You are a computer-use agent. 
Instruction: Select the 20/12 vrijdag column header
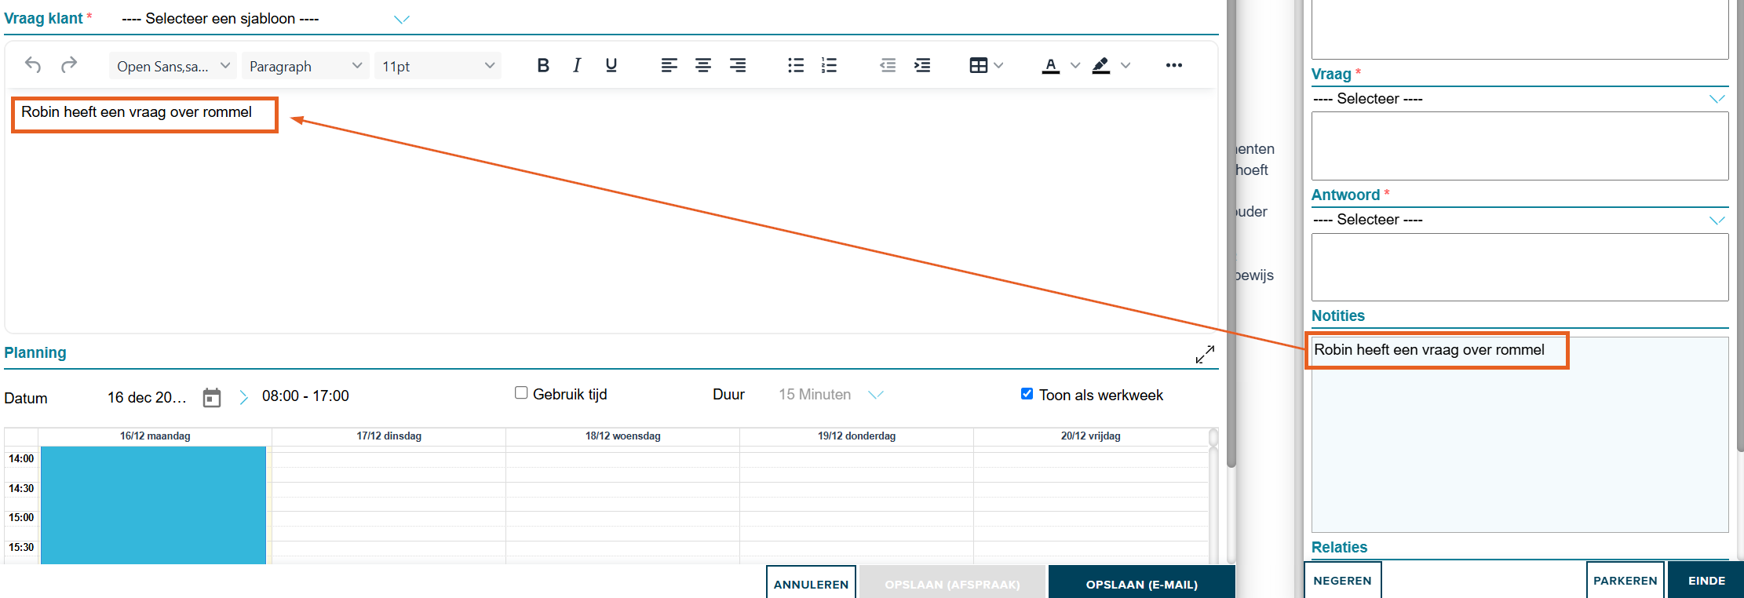point(1091,436)
